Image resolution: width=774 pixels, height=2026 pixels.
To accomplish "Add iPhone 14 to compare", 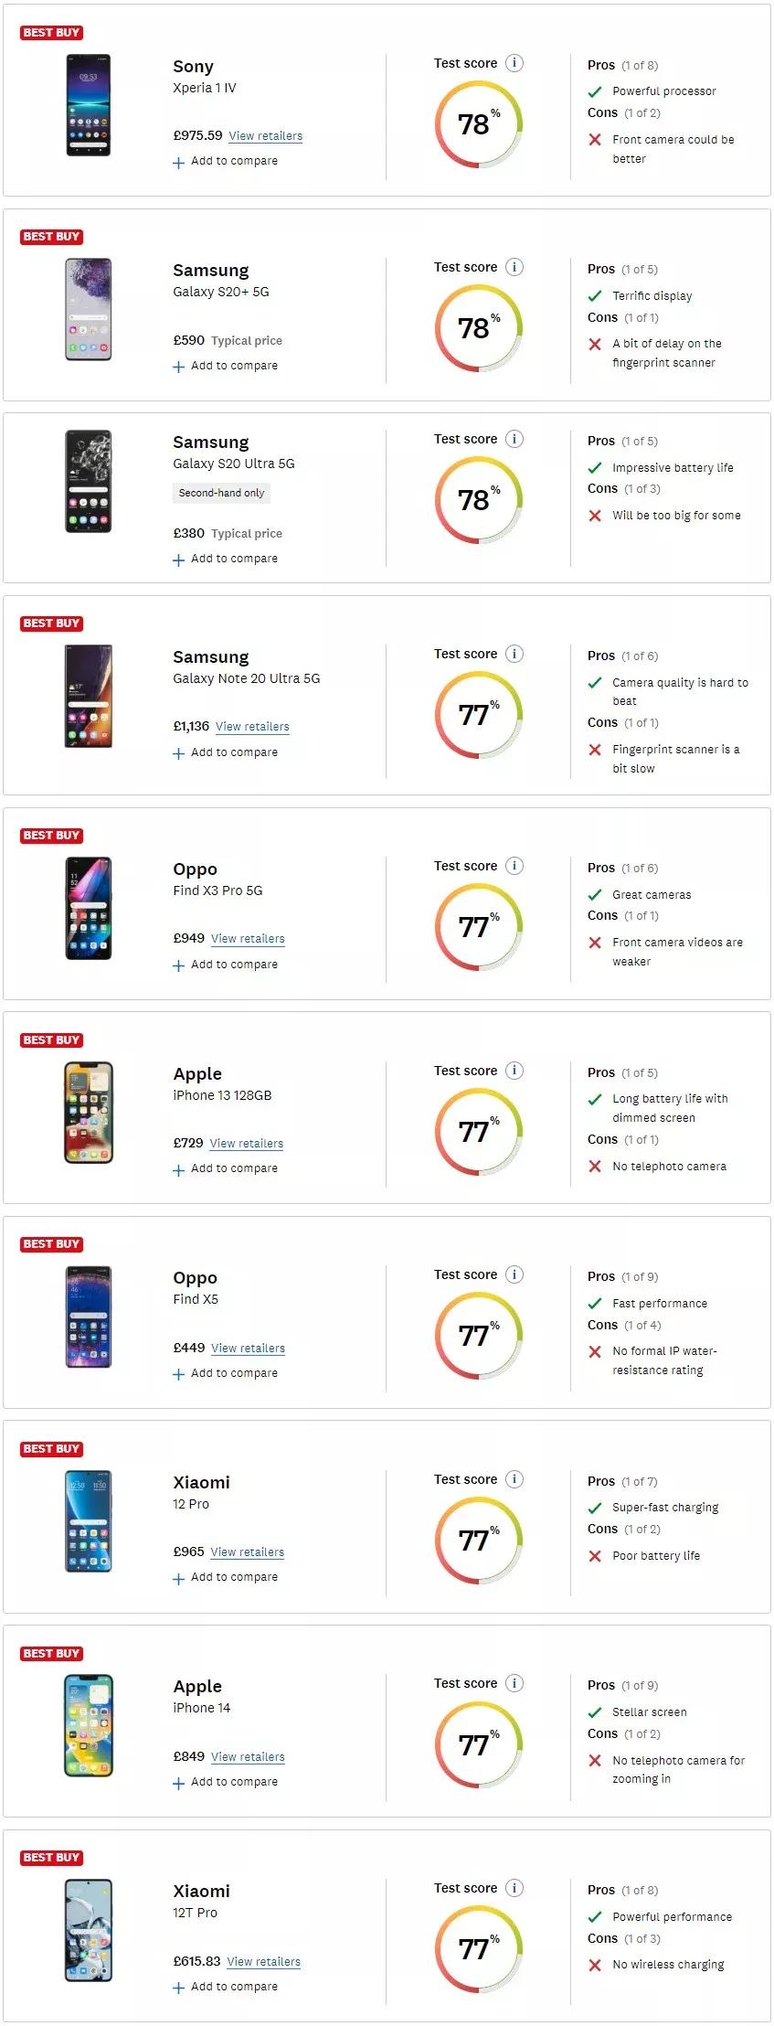I will tap(226, 1782).
